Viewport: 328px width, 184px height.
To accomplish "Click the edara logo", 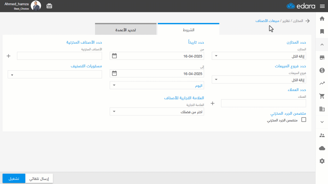I will click(301, 6).
